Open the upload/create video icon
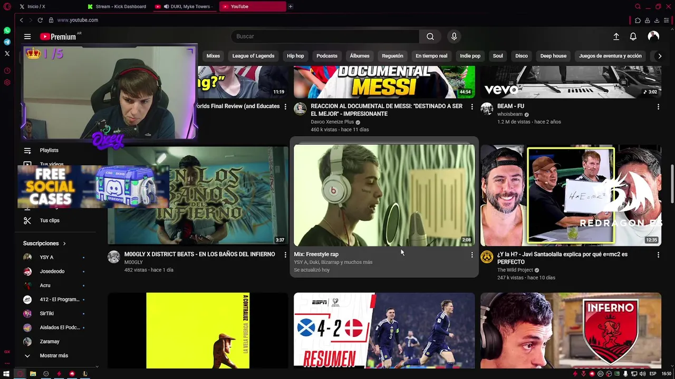Viewport: 675px width, 379px height. click(616, 36)
